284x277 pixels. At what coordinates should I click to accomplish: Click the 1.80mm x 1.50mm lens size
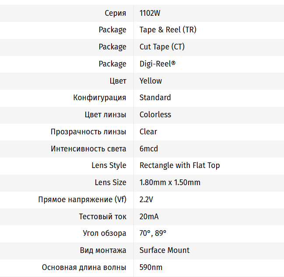click(x=170, y=182)
